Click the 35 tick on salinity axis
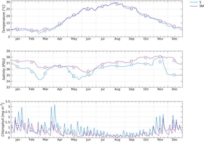 pyautogui.click(x=8, y=75)
